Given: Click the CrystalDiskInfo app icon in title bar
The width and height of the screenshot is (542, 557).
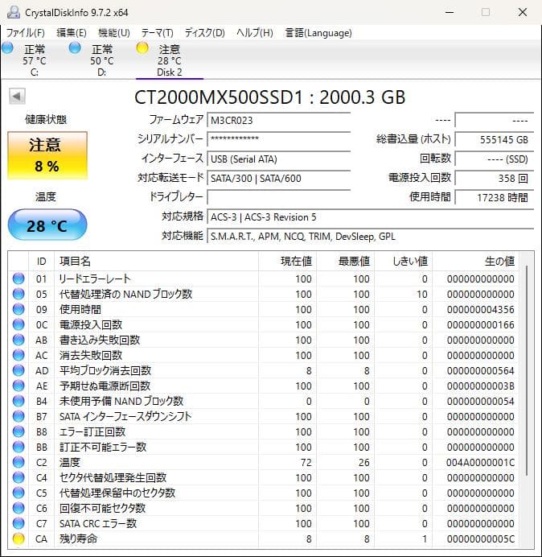Looking at the screenshot, I should (x=14, y=12).
